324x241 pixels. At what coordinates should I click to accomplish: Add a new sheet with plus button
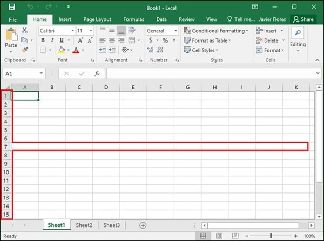point(143,225)
